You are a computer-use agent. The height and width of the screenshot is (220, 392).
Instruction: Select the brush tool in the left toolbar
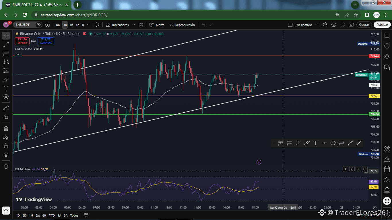pyautogui.click(x=6, y=79)
